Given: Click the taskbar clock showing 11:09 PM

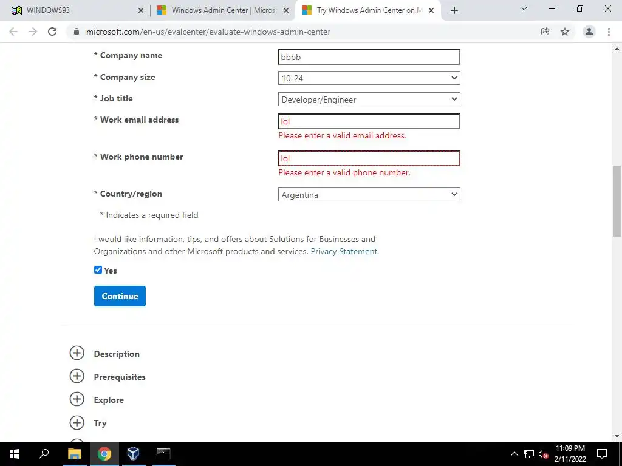Looking at the screenshot, I should click(570, 454).
